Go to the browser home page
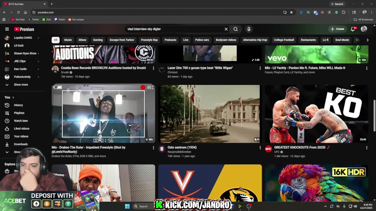Viewport: 376px width, 211px height. click(26, 12)
